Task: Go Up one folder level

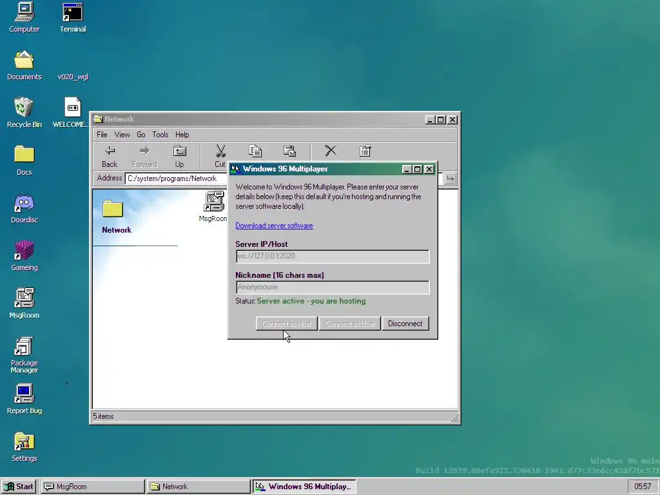Action: (180, 157)
